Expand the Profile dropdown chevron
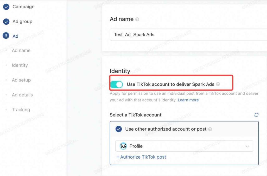Image resolution: width=267 pixels, height=176 pixels. pyautogui.click(x=247, y=146)
